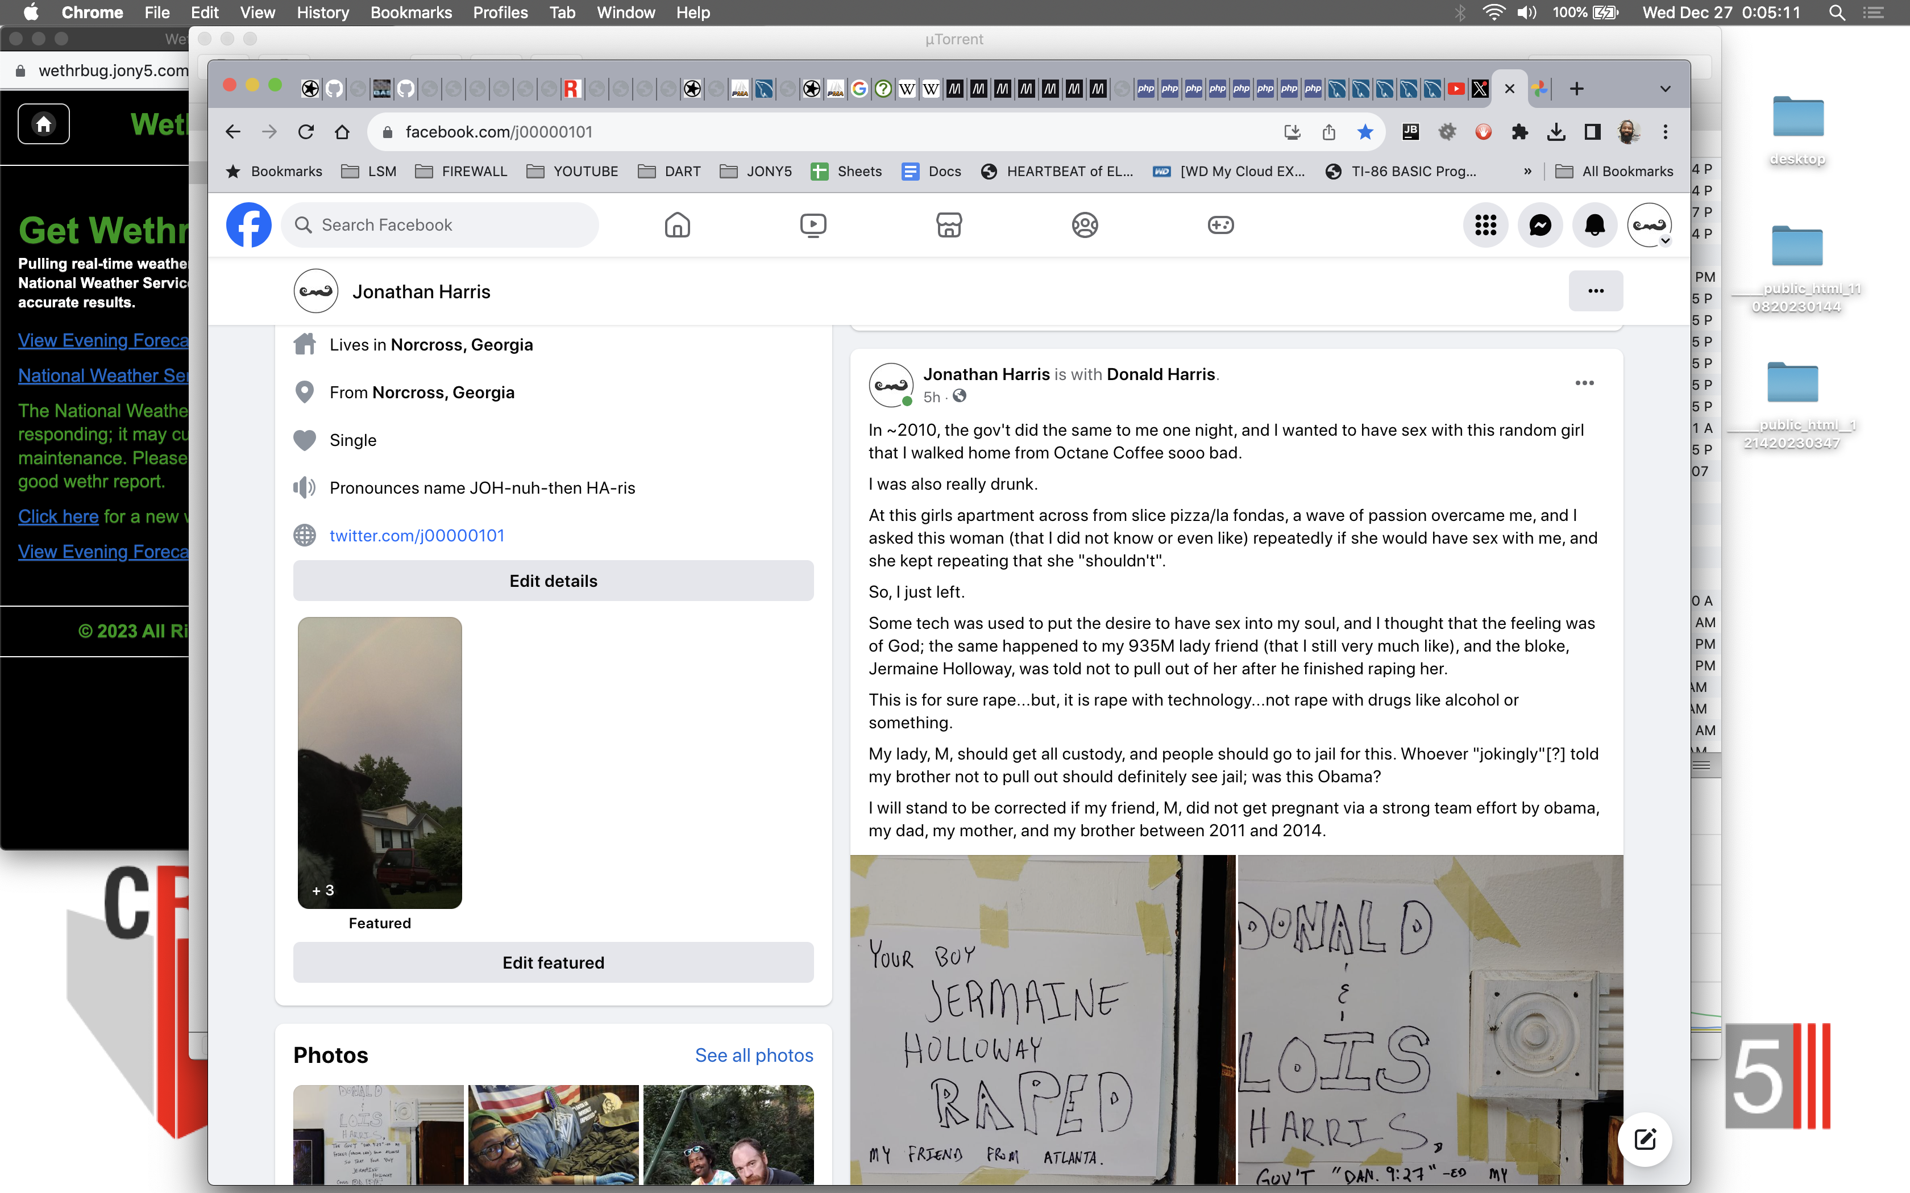Expand hidden bookmarks overflow chevron
1910x1193 pixels.
(x=1527, y=171)
